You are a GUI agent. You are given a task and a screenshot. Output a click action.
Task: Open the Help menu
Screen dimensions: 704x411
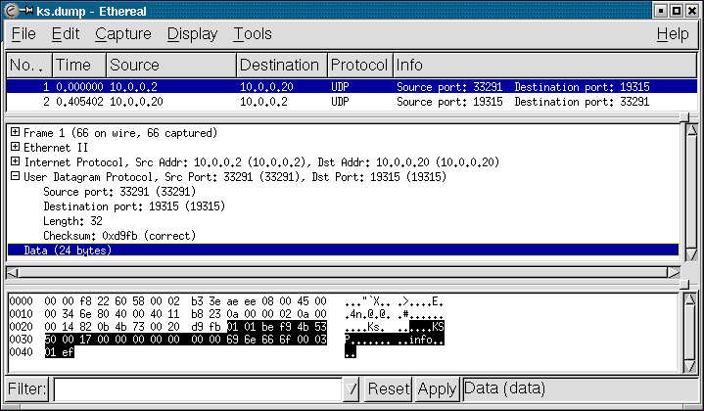[673, 34]
